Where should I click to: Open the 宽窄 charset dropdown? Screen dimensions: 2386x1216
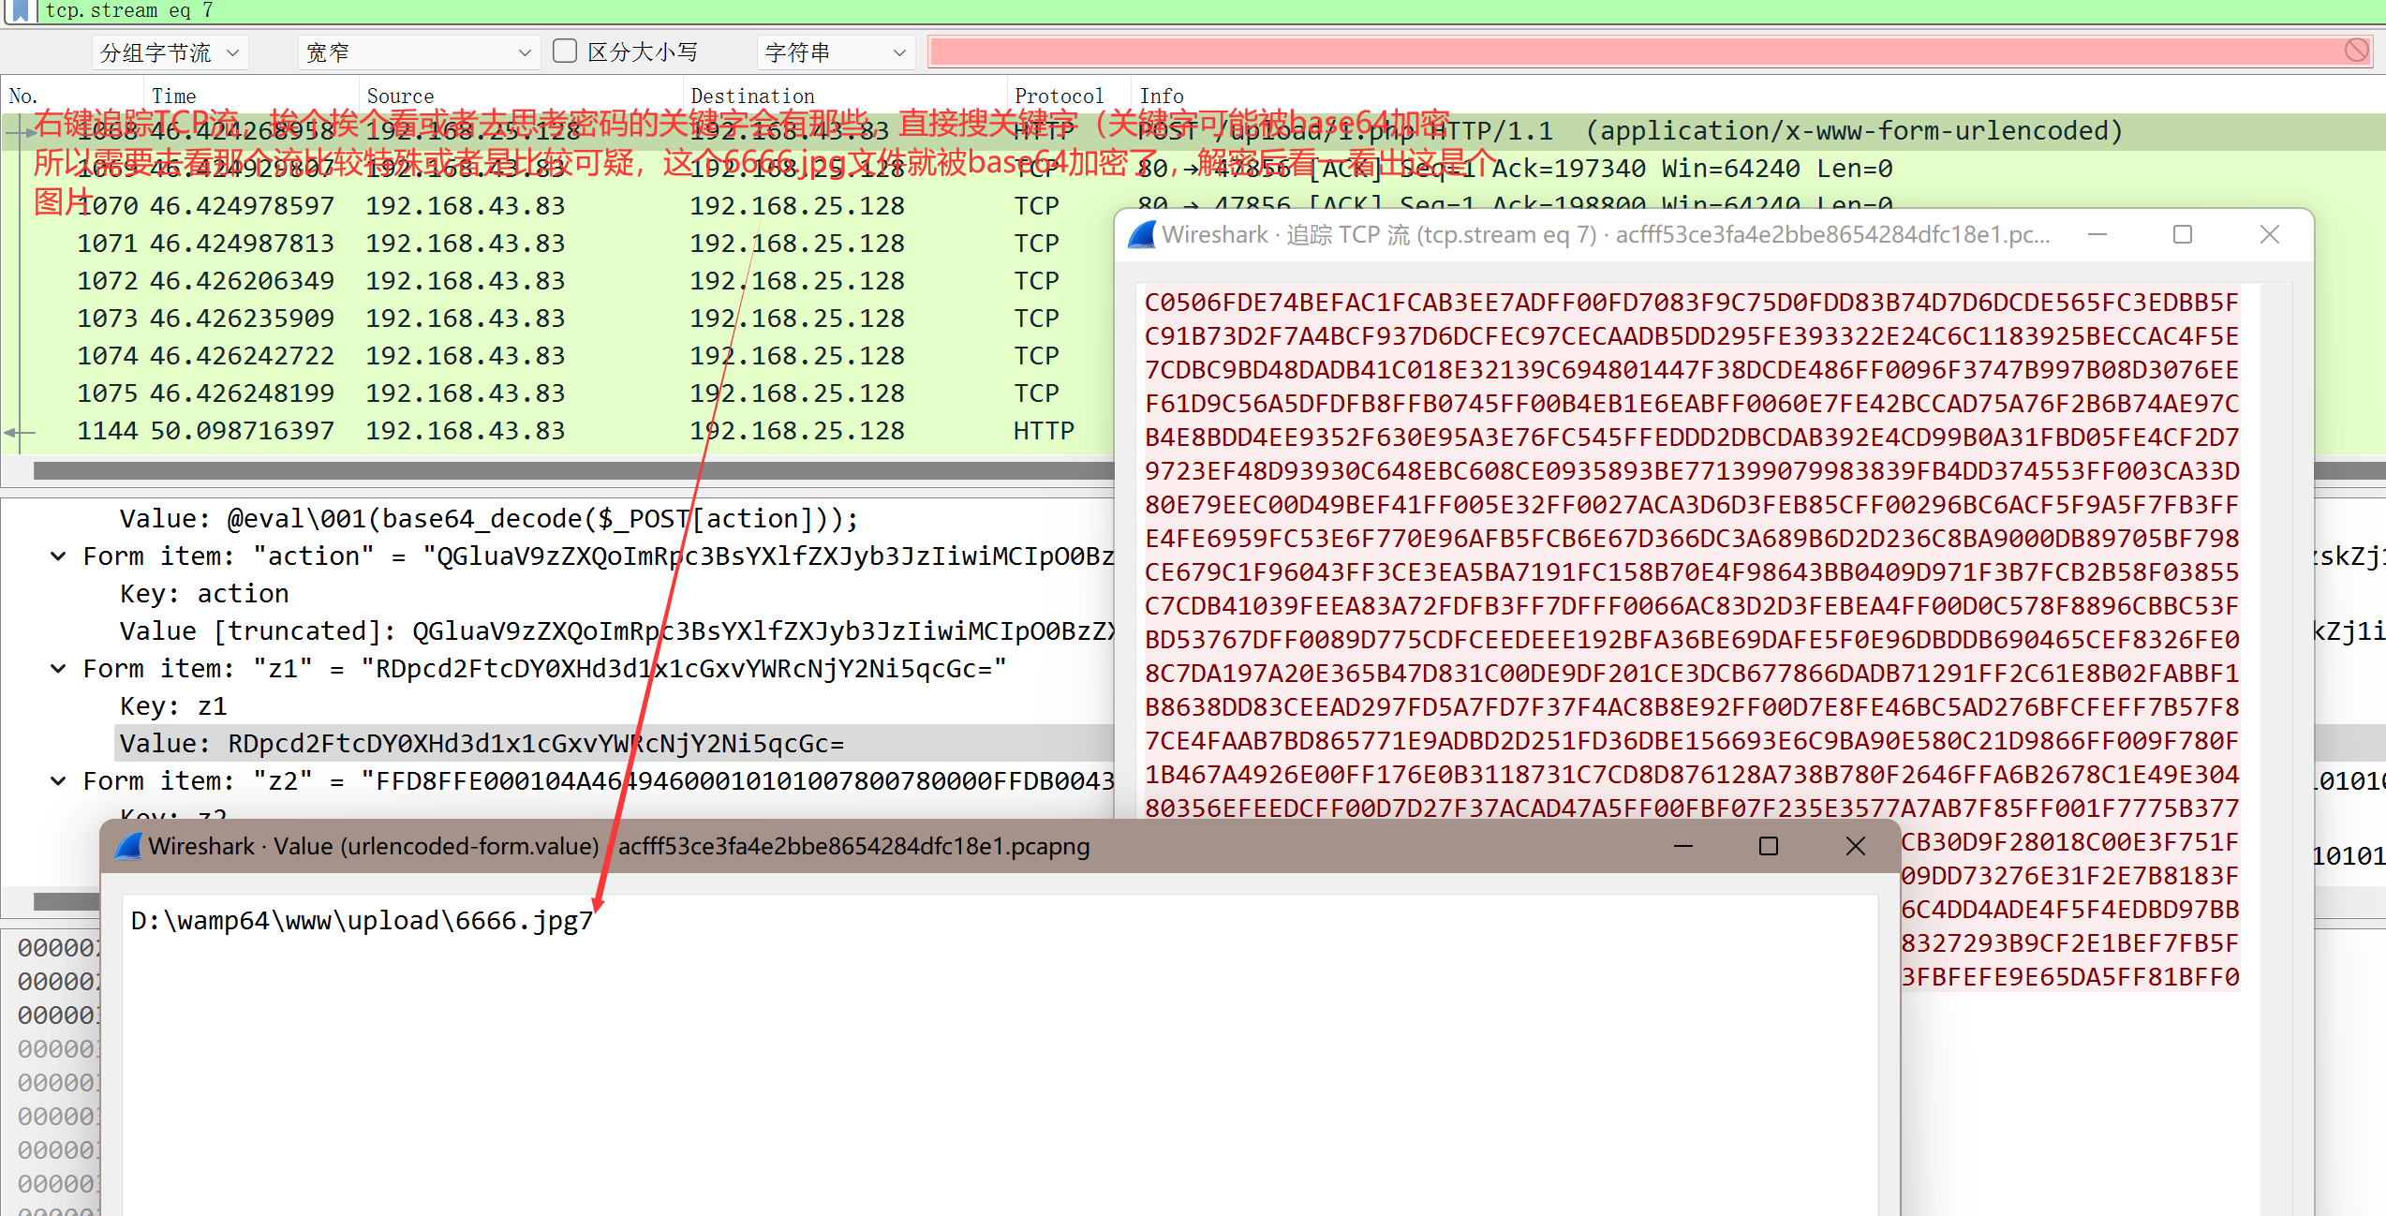click(419, 52)
